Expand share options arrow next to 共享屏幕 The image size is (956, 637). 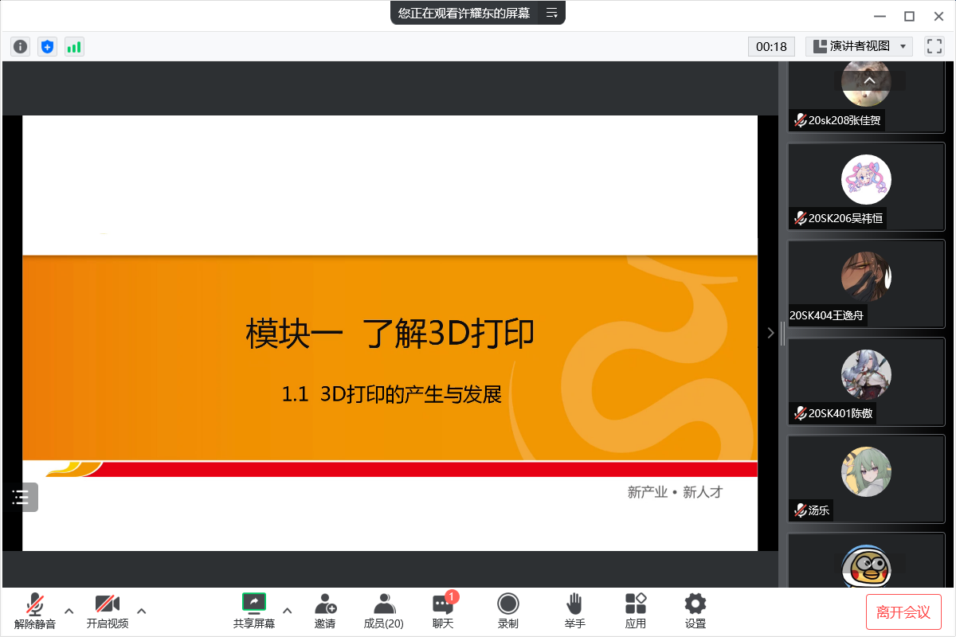click(288, 611)
